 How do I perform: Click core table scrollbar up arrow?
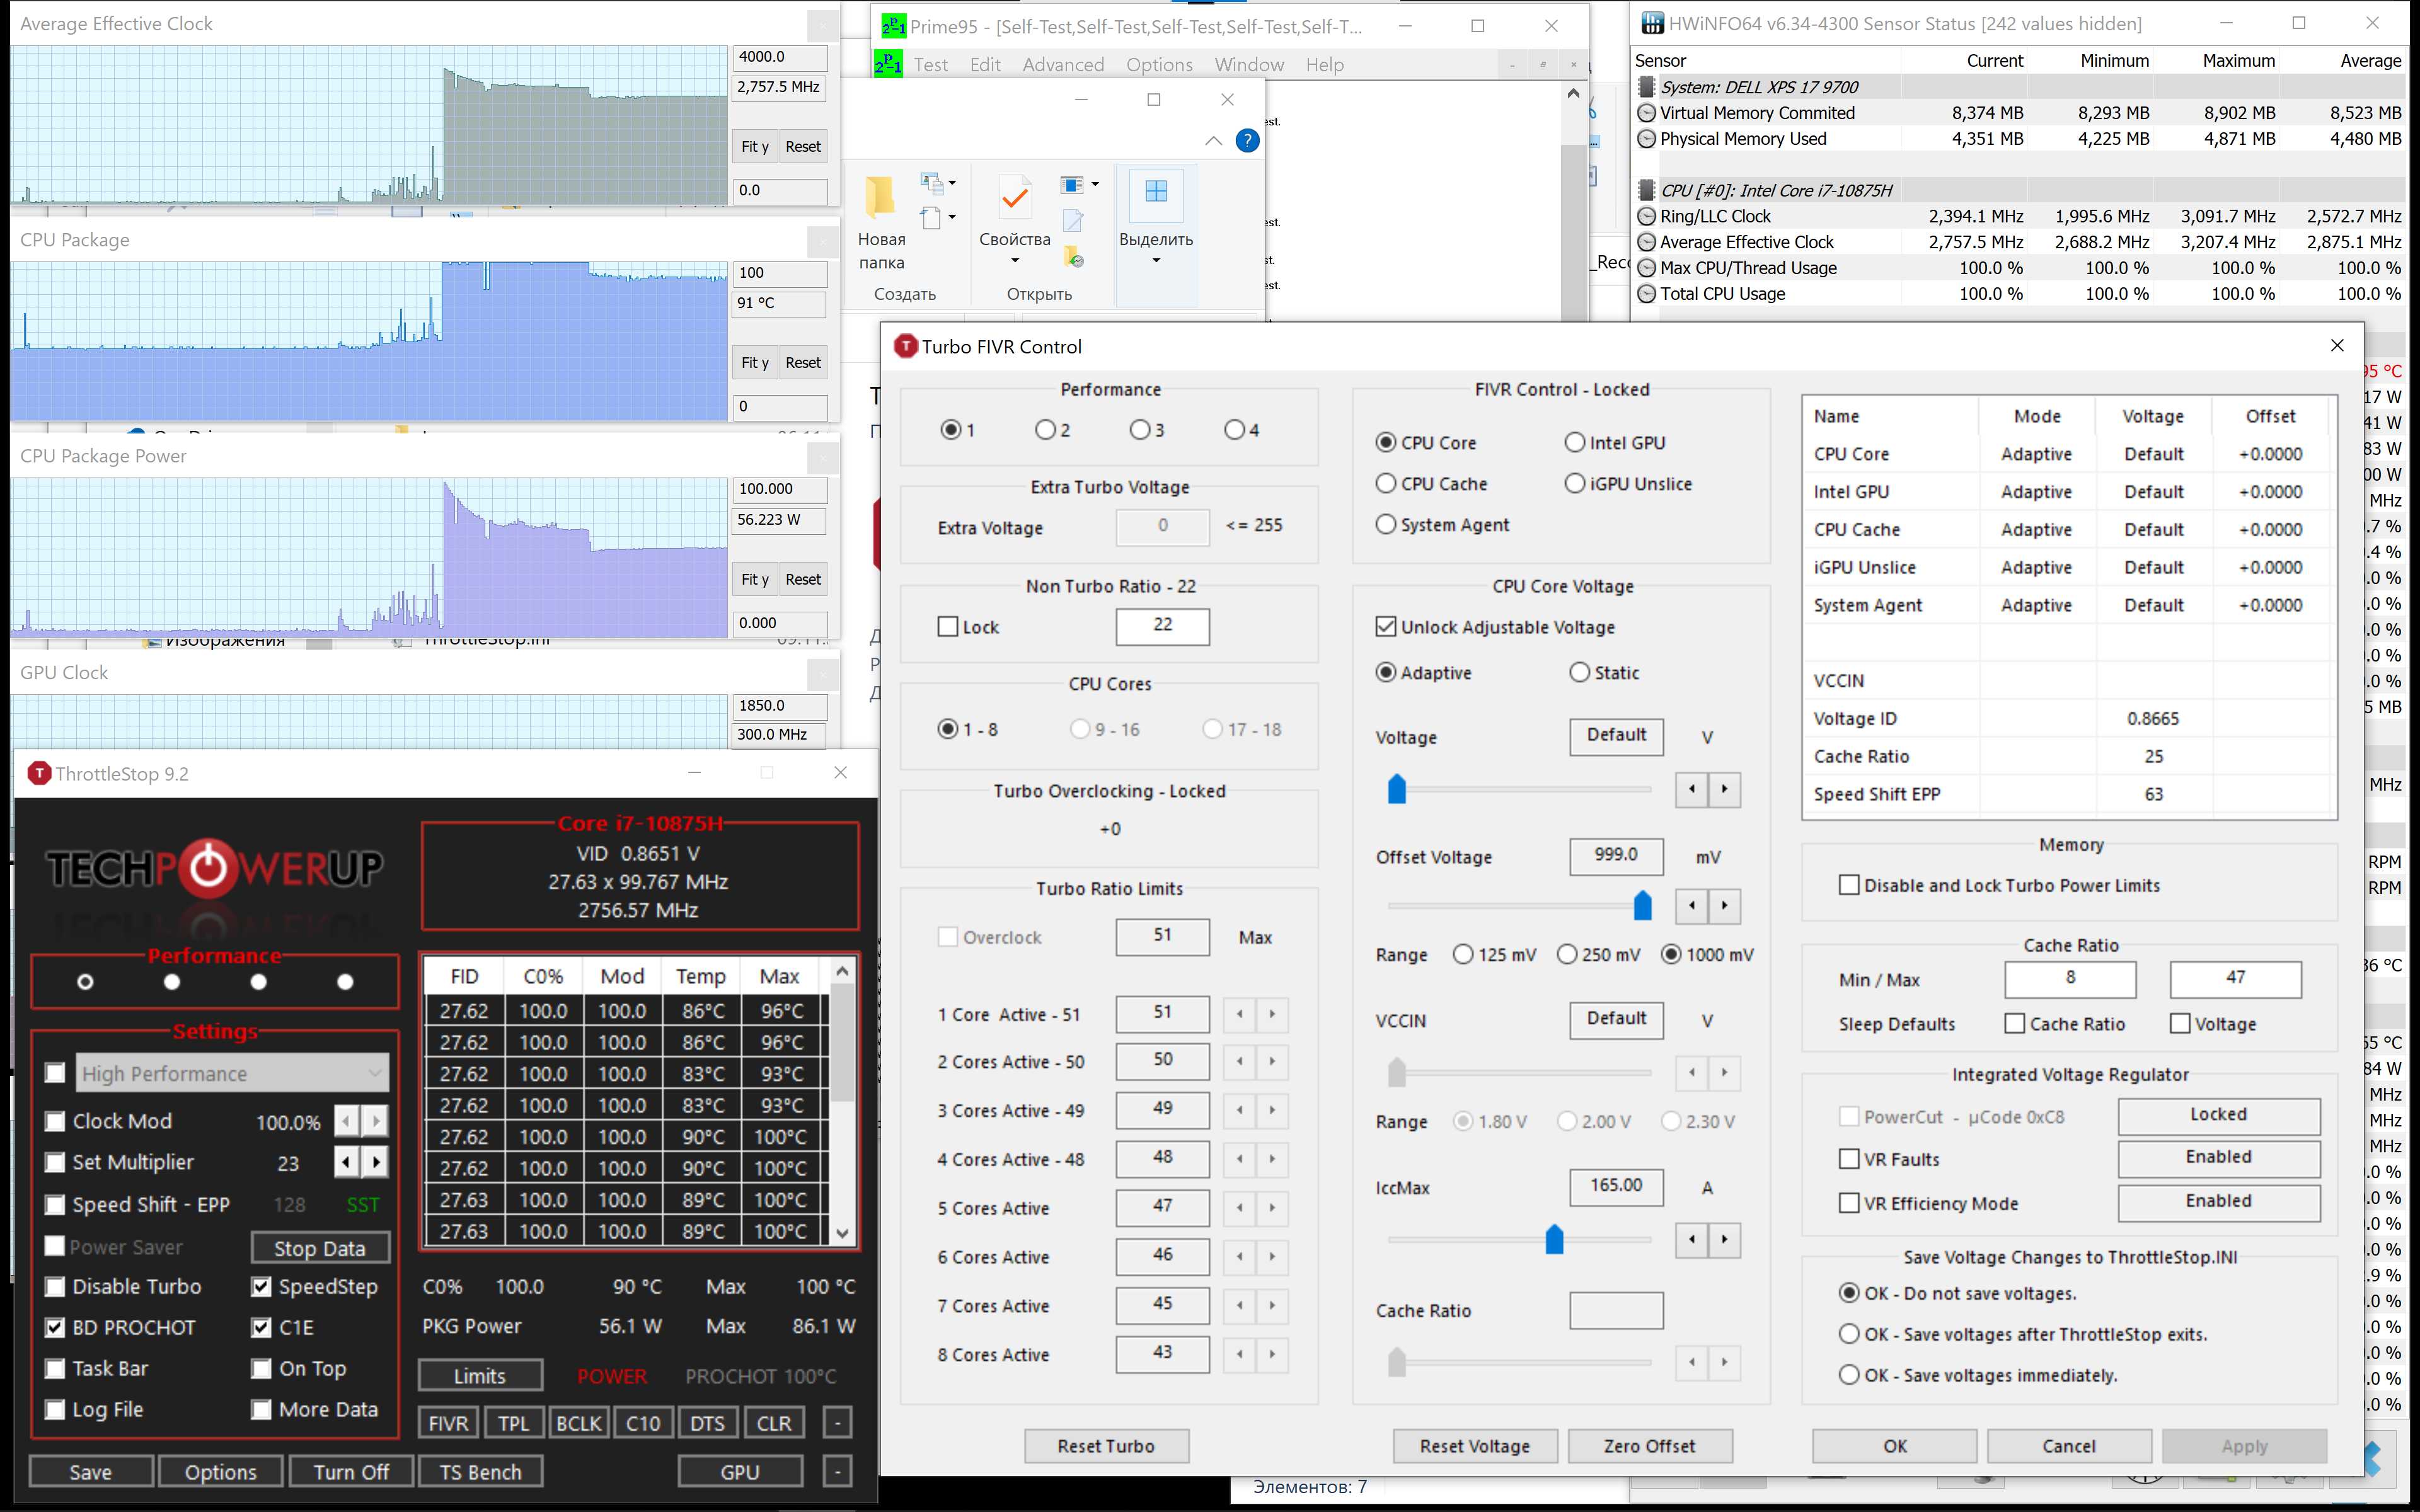point(842,971)
